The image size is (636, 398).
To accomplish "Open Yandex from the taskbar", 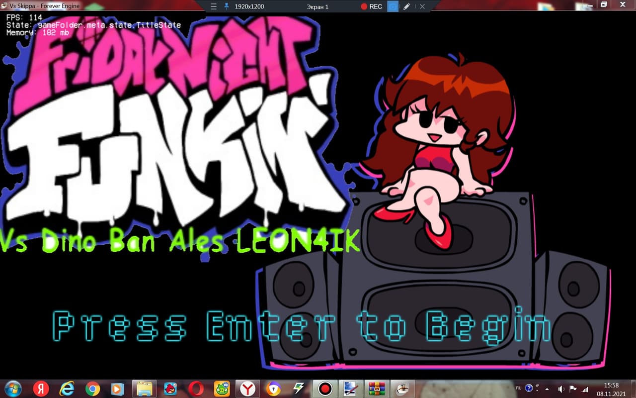I will (x=40, y=388).
